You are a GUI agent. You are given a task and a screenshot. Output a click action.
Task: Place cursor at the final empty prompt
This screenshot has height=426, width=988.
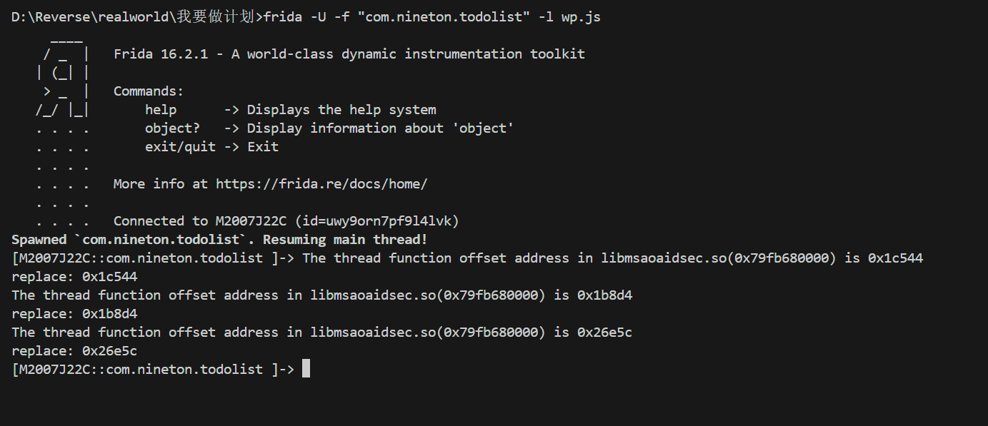point(306,370)
